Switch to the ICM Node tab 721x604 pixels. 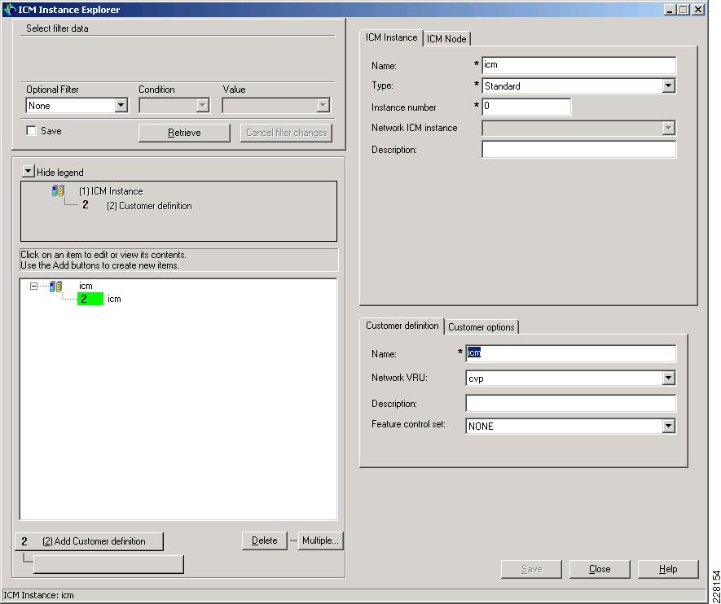tap(446, 39)
